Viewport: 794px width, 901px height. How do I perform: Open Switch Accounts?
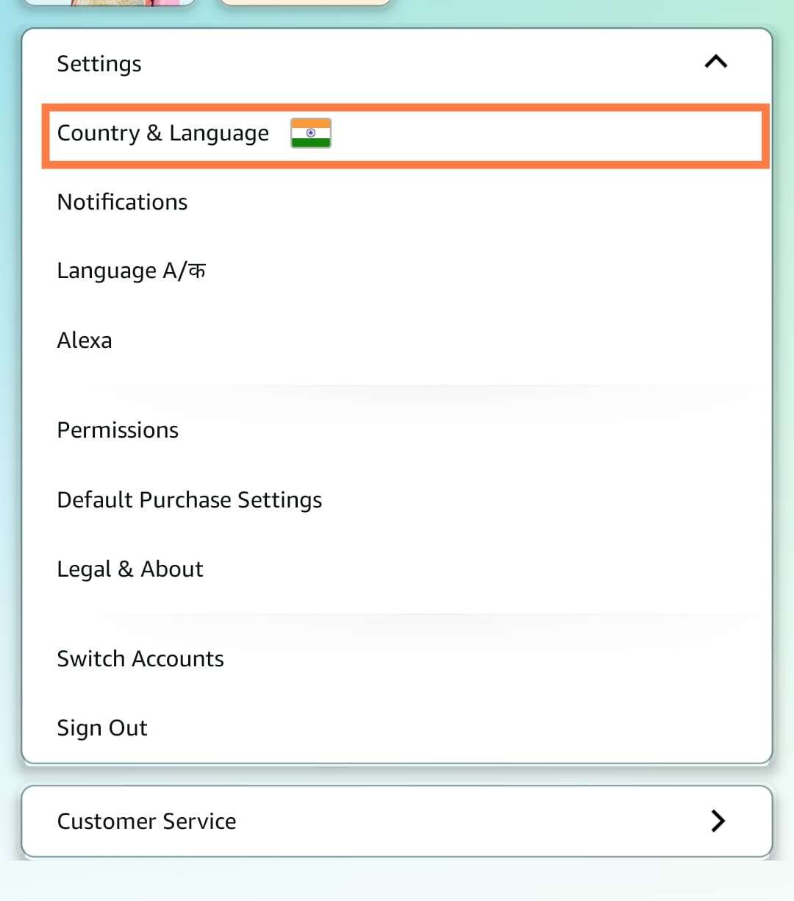click(x=140, y=658)
